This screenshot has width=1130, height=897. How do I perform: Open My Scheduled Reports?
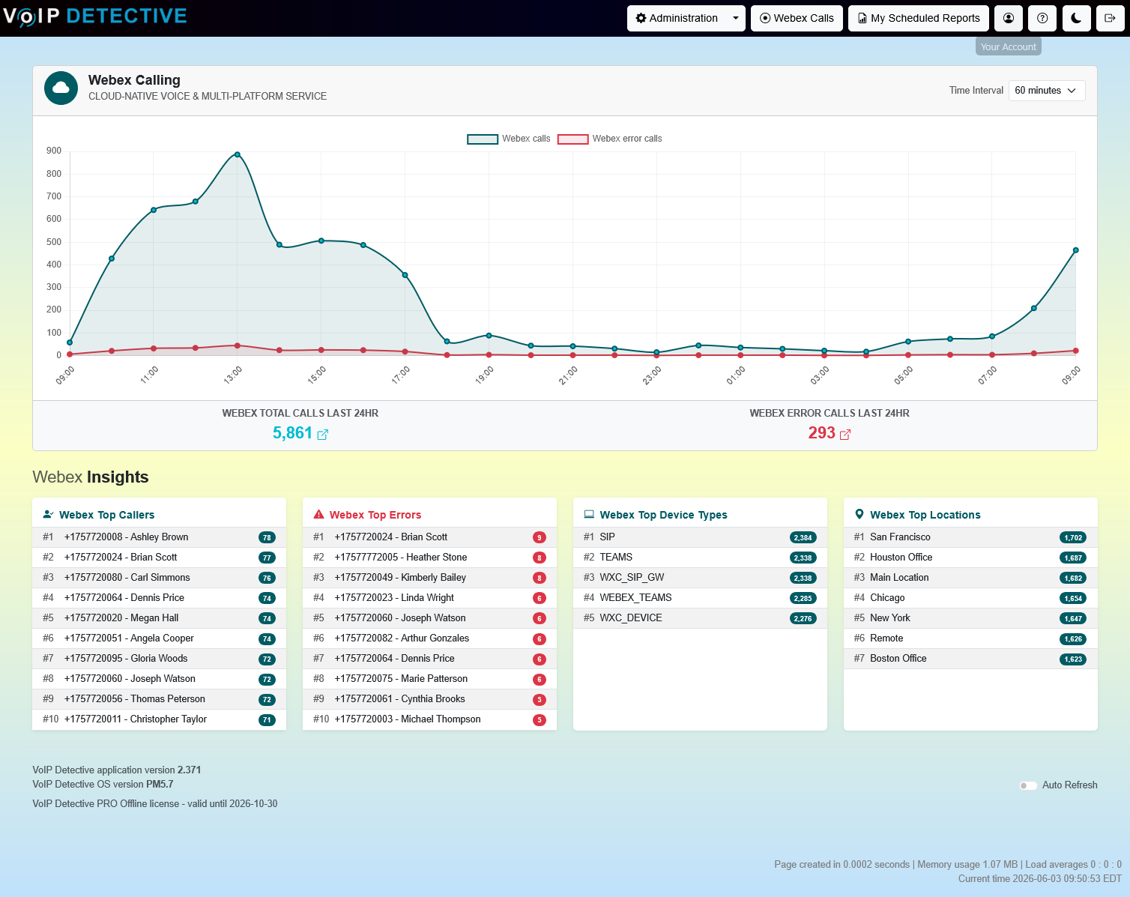tap(919, 18)
